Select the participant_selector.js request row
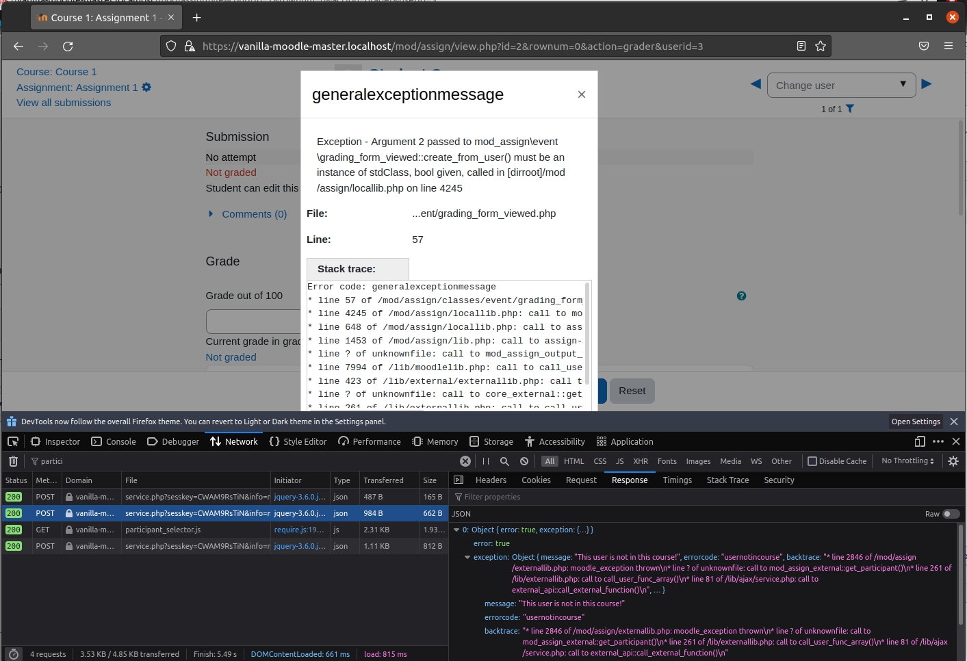 click(x=224, y=530)
